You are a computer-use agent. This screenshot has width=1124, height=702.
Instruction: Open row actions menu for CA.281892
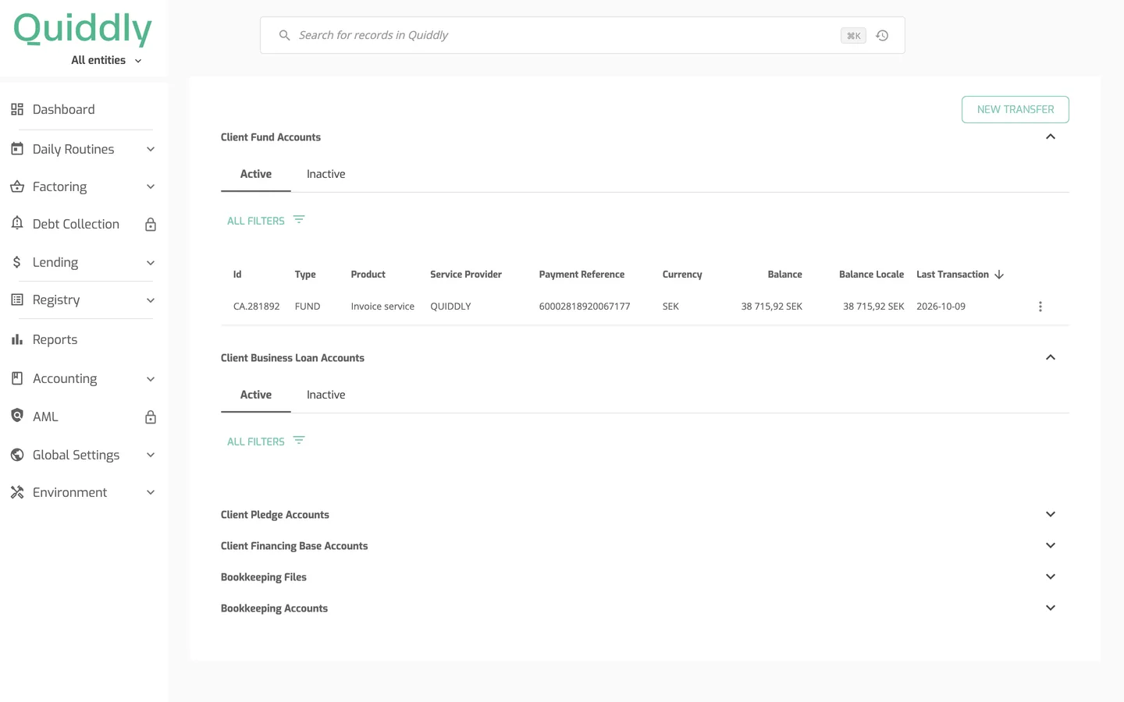tap(1040, 307)
